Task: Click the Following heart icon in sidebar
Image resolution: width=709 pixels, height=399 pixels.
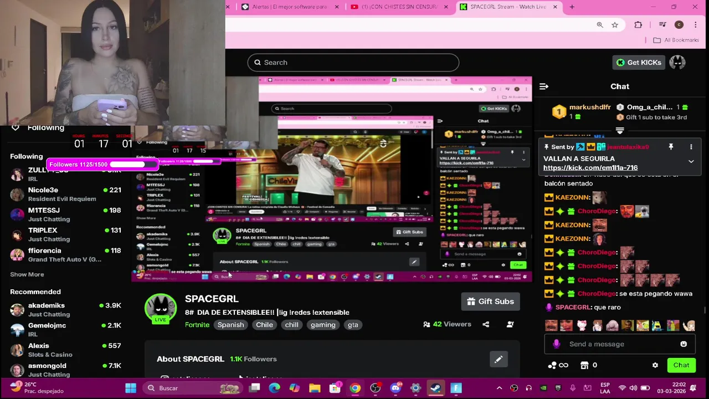Action: (16, 127)
